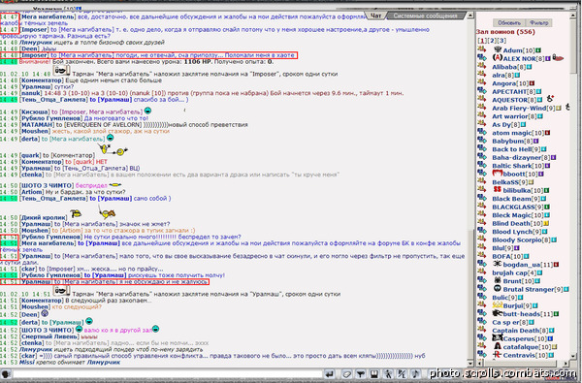Image resolution: width=582 pixels, height=383 pixels.
Task: Click private message icon beside ALEX NOR
Action: tap(481, 57)
